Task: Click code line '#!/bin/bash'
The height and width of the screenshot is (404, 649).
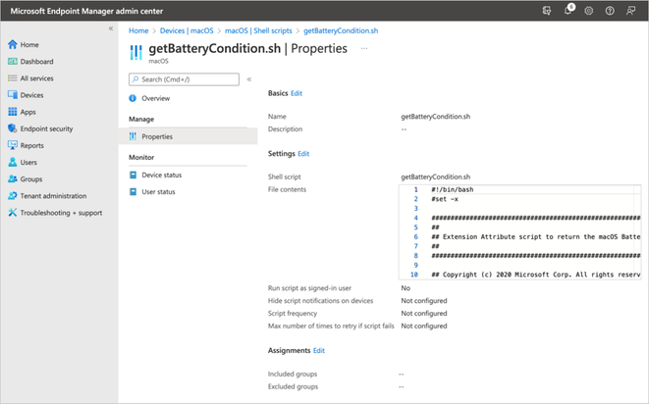Action: coord(453,189)
